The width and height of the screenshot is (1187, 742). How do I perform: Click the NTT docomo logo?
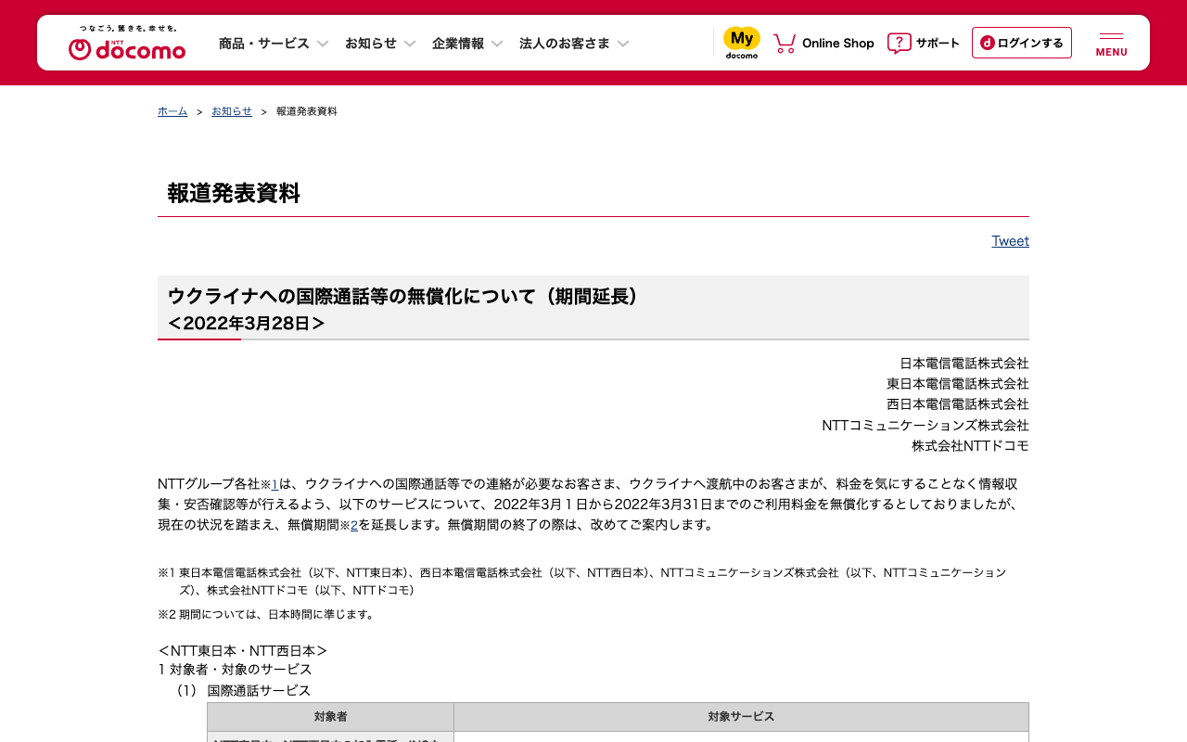(127, 43)
